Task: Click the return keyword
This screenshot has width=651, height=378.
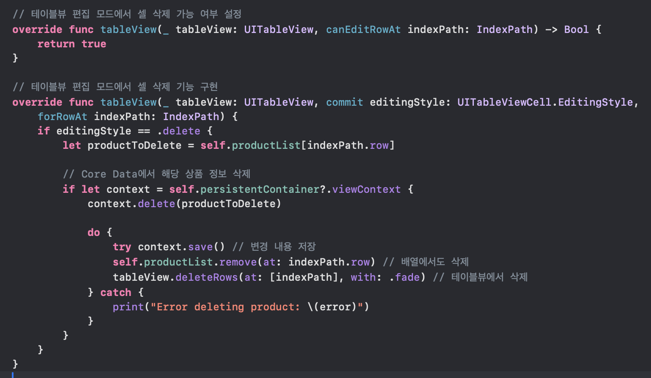Action: [56, 44]
